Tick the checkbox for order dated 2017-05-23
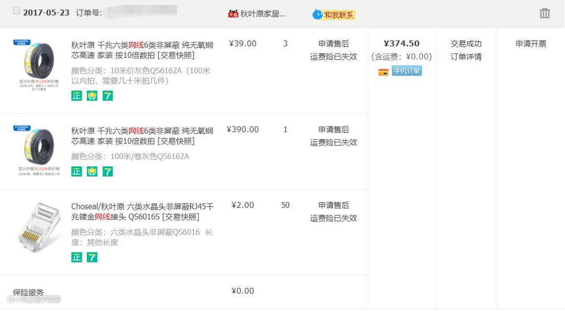The width and height of the screenshot is (565, 311). pyautogui.click(x=17, y=11)
